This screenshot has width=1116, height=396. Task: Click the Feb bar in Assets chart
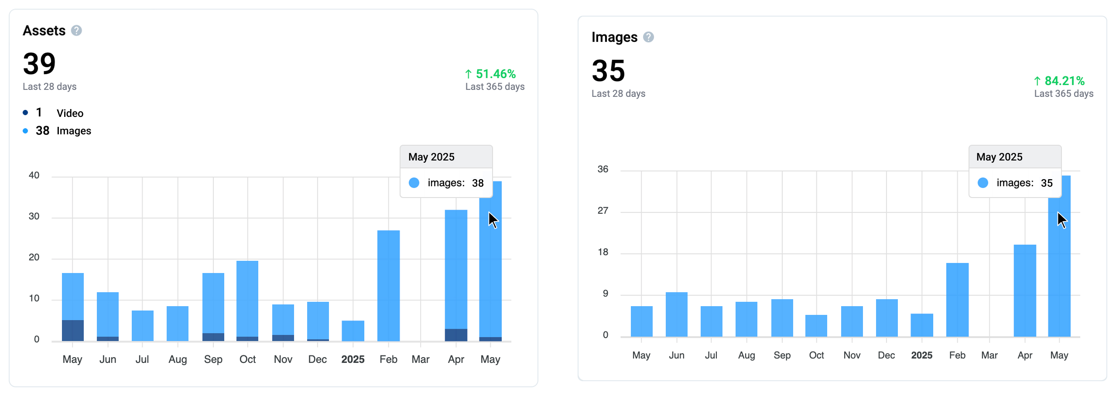coord(388,286)
